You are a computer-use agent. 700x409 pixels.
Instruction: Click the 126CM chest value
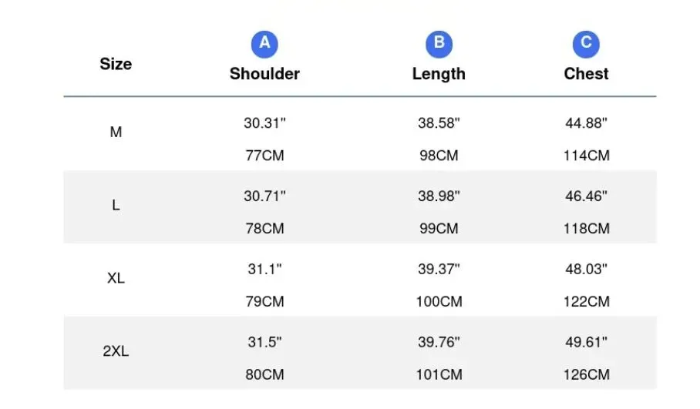coord(586,374)
